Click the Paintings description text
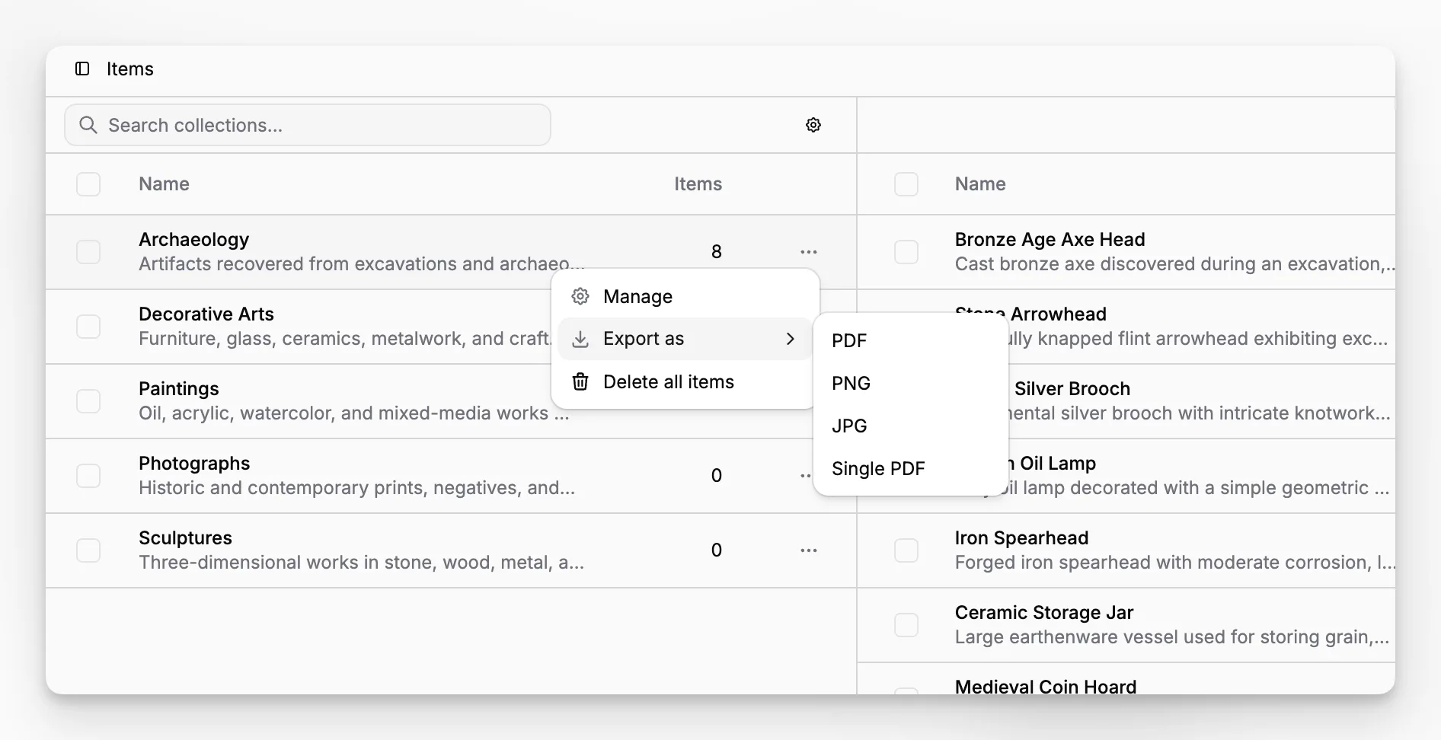 coord(353,413)
